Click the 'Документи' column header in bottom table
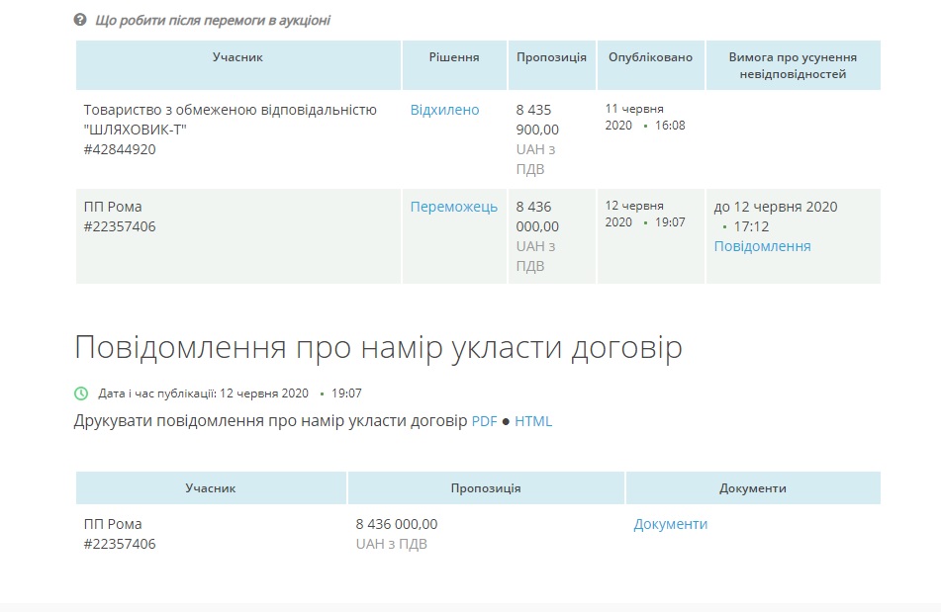Viewport: 941px width, 612px height. [x=752, y=488]
